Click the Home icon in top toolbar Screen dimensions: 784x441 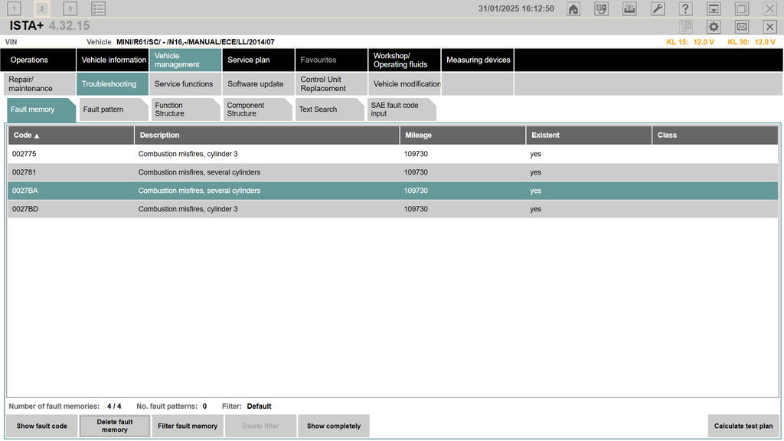click(x=573, y=9)
